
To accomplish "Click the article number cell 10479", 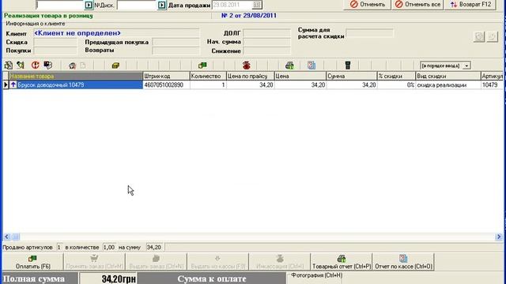I will 492,85.
